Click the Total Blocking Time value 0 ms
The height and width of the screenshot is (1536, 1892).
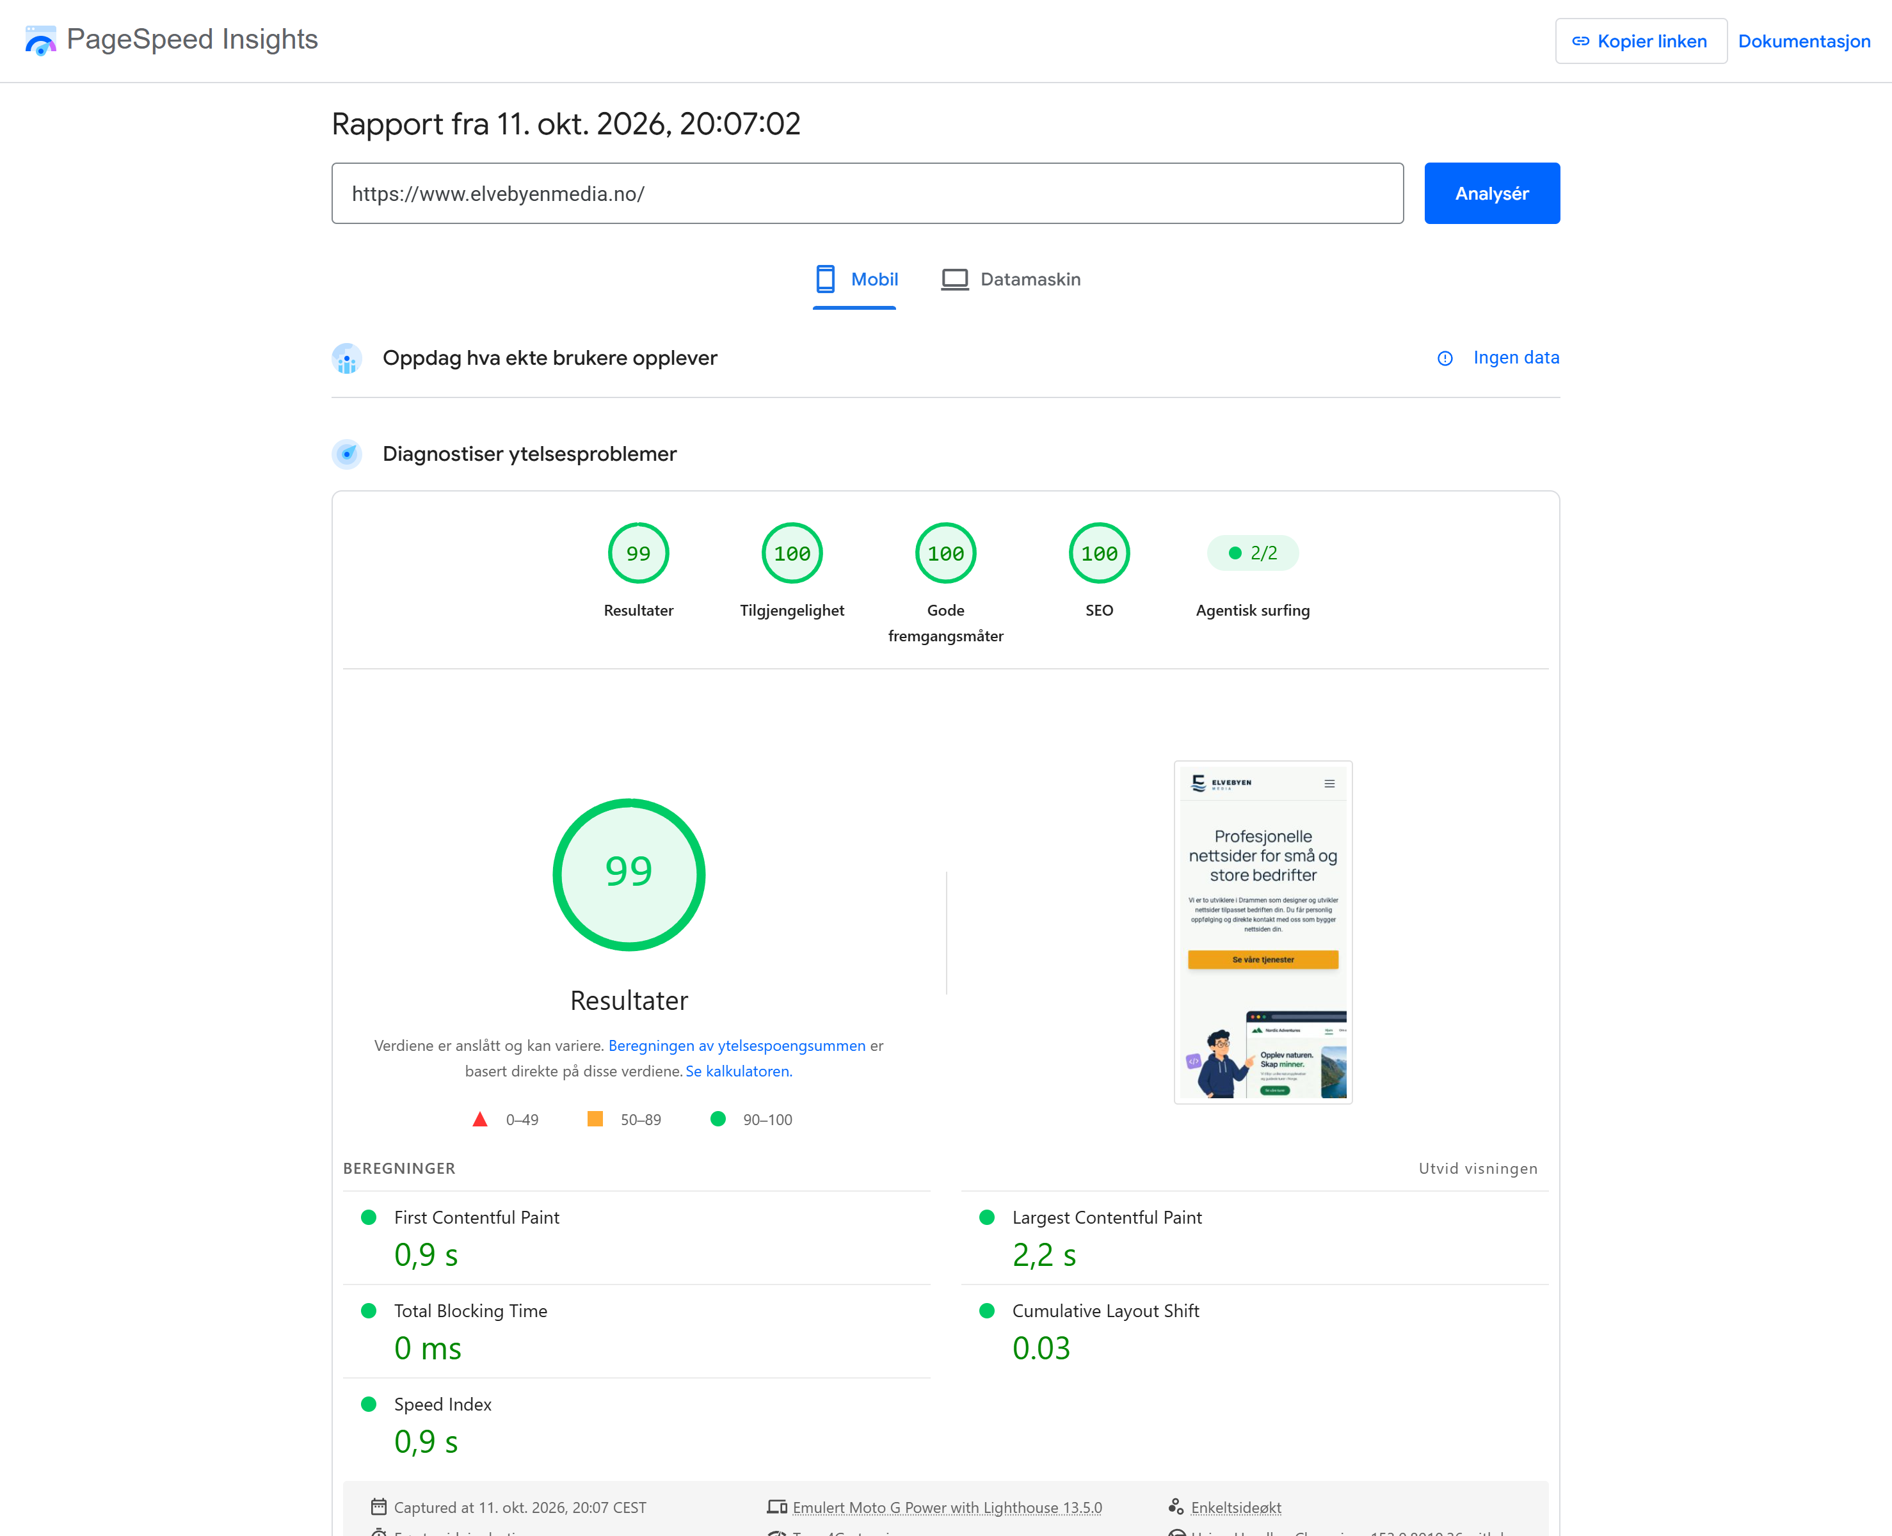pos(428,1348)
